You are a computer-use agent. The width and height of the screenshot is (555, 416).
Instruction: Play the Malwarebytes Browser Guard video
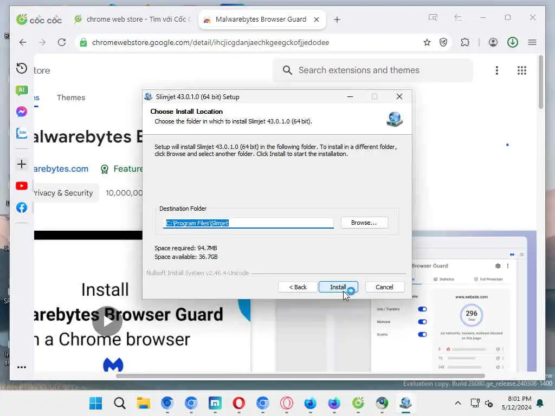(107, 321)
